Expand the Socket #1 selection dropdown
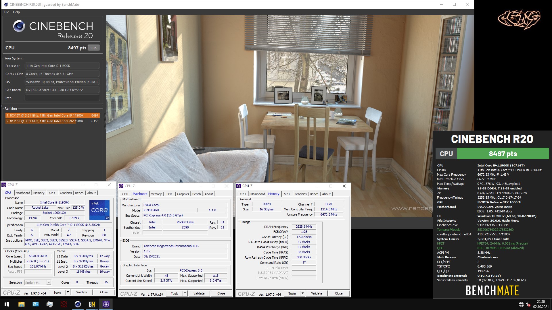Viewport: 552px width, 310px height. click(48, 283)
